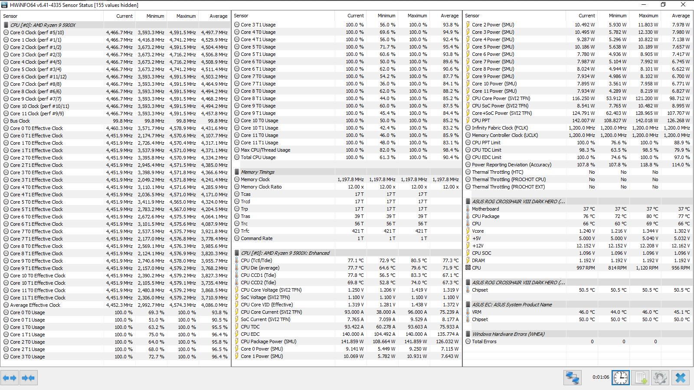Screen dimensions: 694x390
Task: Start logging with the sheet-plus icon
Action: click(640, 378)
